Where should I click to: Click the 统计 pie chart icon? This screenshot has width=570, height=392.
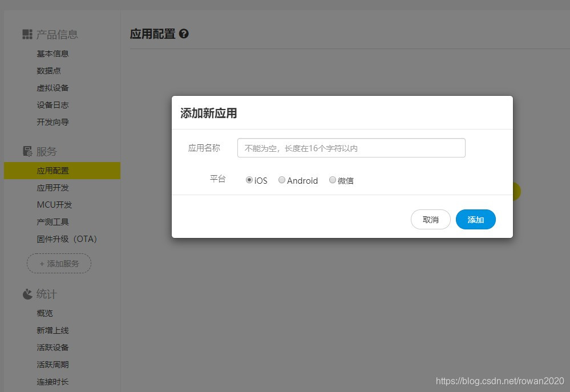(27, 294)
